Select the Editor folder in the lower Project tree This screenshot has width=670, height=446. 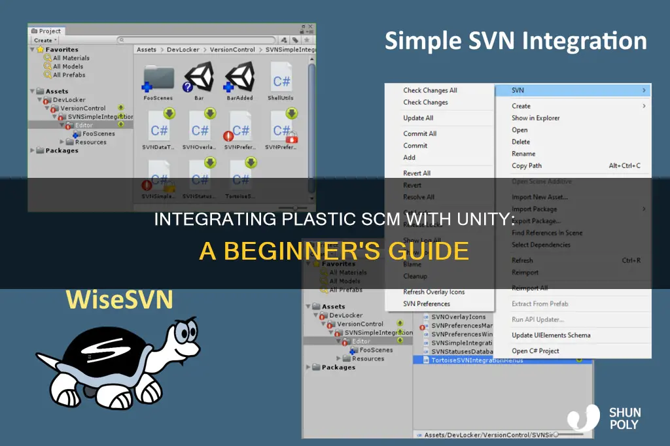[361, 341]
